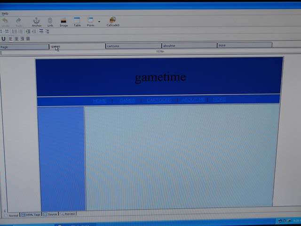
Task: Switch to HTML Tags view mode
Action: [31, 215]
